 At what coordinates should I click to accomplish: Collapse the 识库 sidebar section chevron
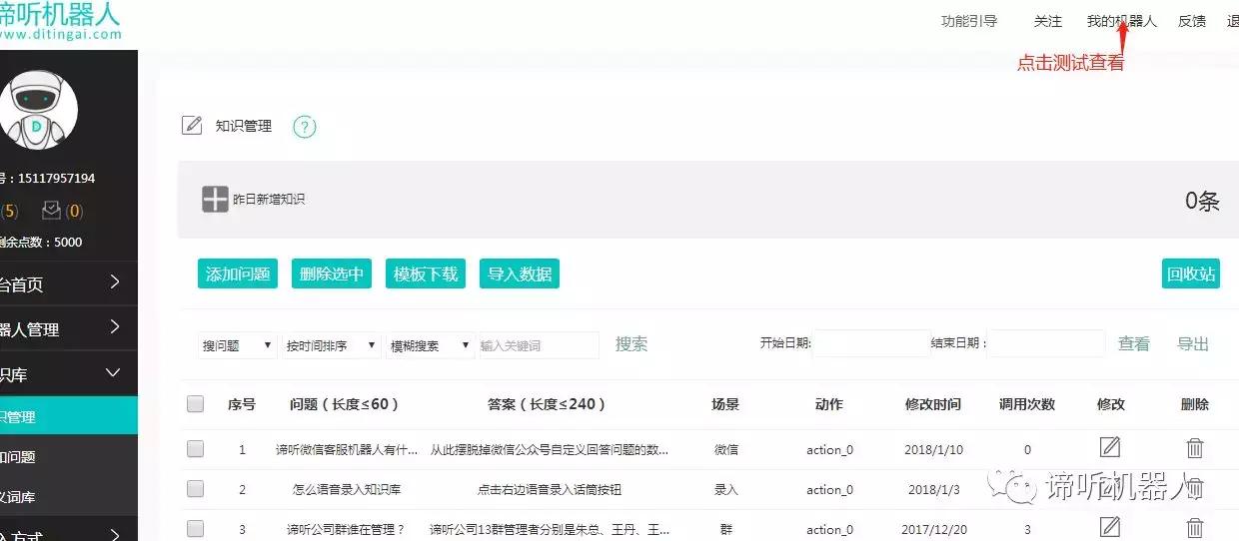tap(114, 373)
